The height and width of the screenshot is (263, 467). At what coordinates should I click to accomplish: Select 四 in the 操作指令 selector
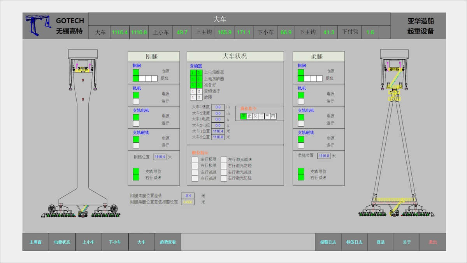pyautogui.click(x=273, y=116)
